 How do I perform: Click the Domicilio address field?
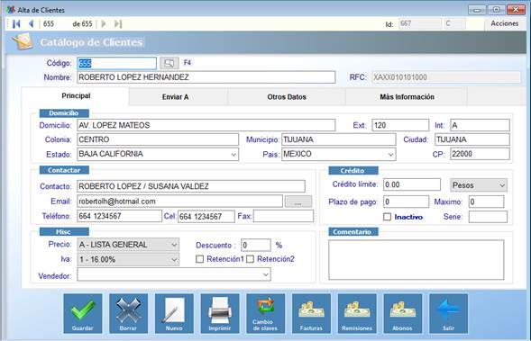click(206, 125)
